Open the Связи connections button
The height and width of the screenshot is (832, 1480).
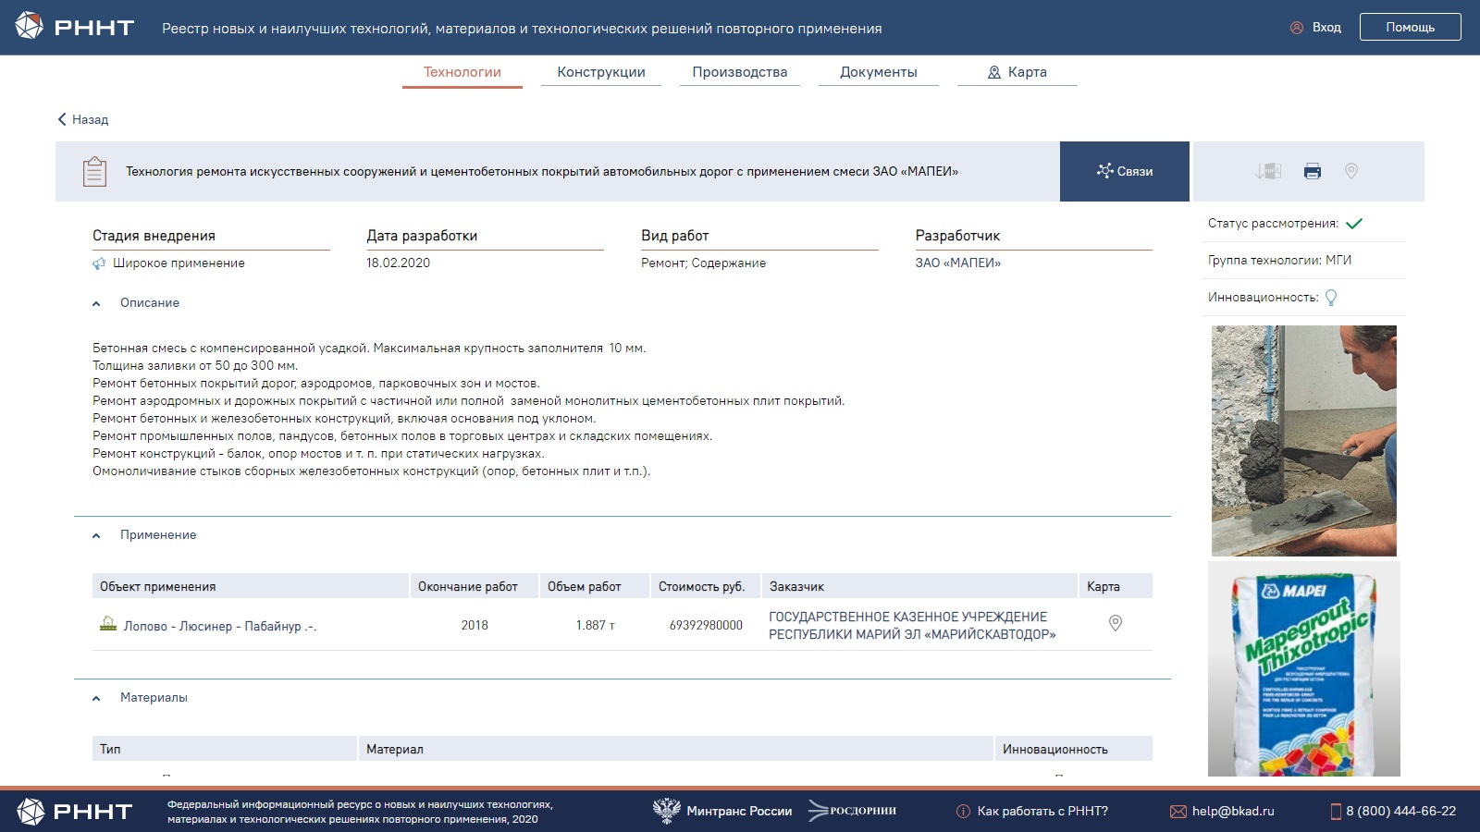(x=1125, y=171)
